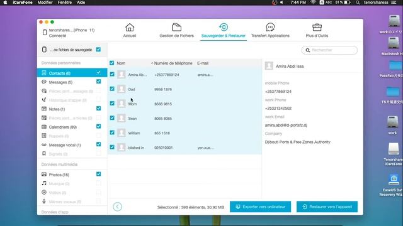Click email amira.abdi@d-portsfz.dj in details
Screen dimensions: 403x226
(286, 126)
